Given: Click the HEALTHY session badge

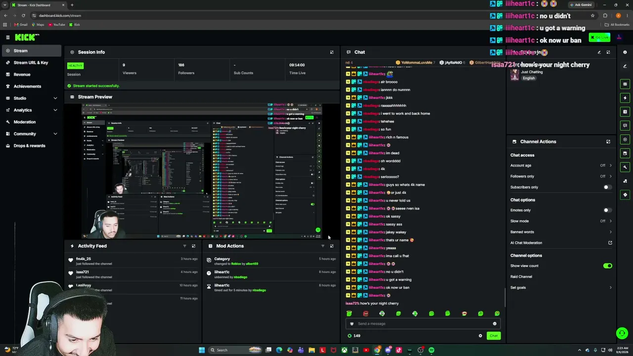Looking at the screenshot, I should pyautogui.click(x=76, y=66).
